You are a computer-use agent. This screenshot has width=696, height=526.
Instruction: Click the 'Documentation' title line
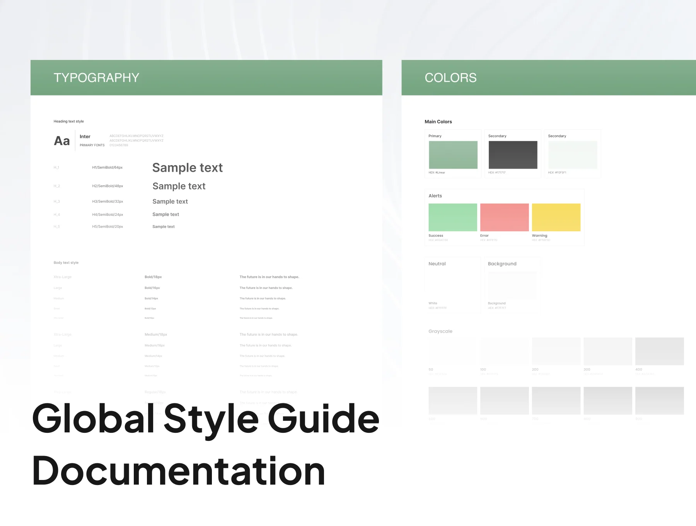(179, 471)
